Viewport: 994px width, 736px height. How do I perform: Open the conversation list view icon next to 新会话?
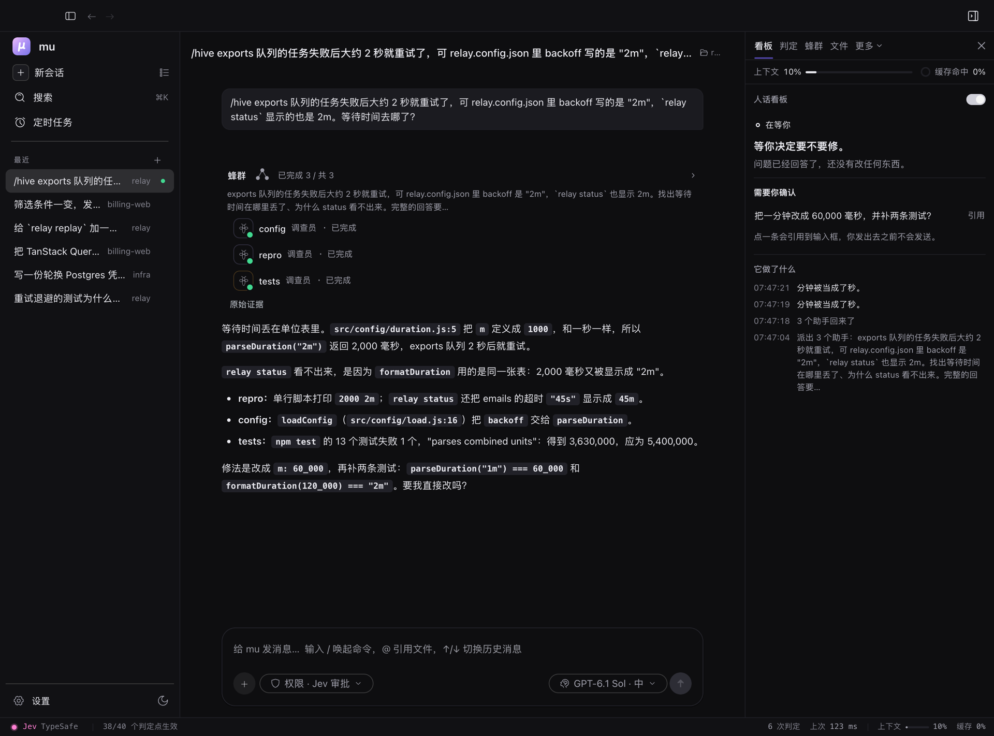pos(164,72)
